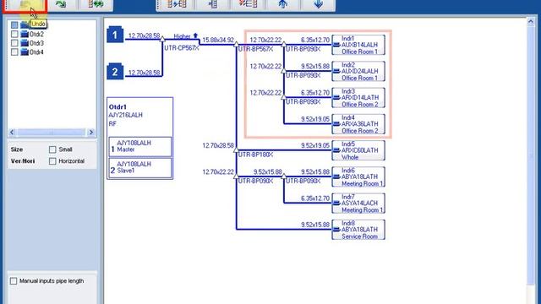
Task: Click the second icon in the second toolbar group
Action: point(213,4)
